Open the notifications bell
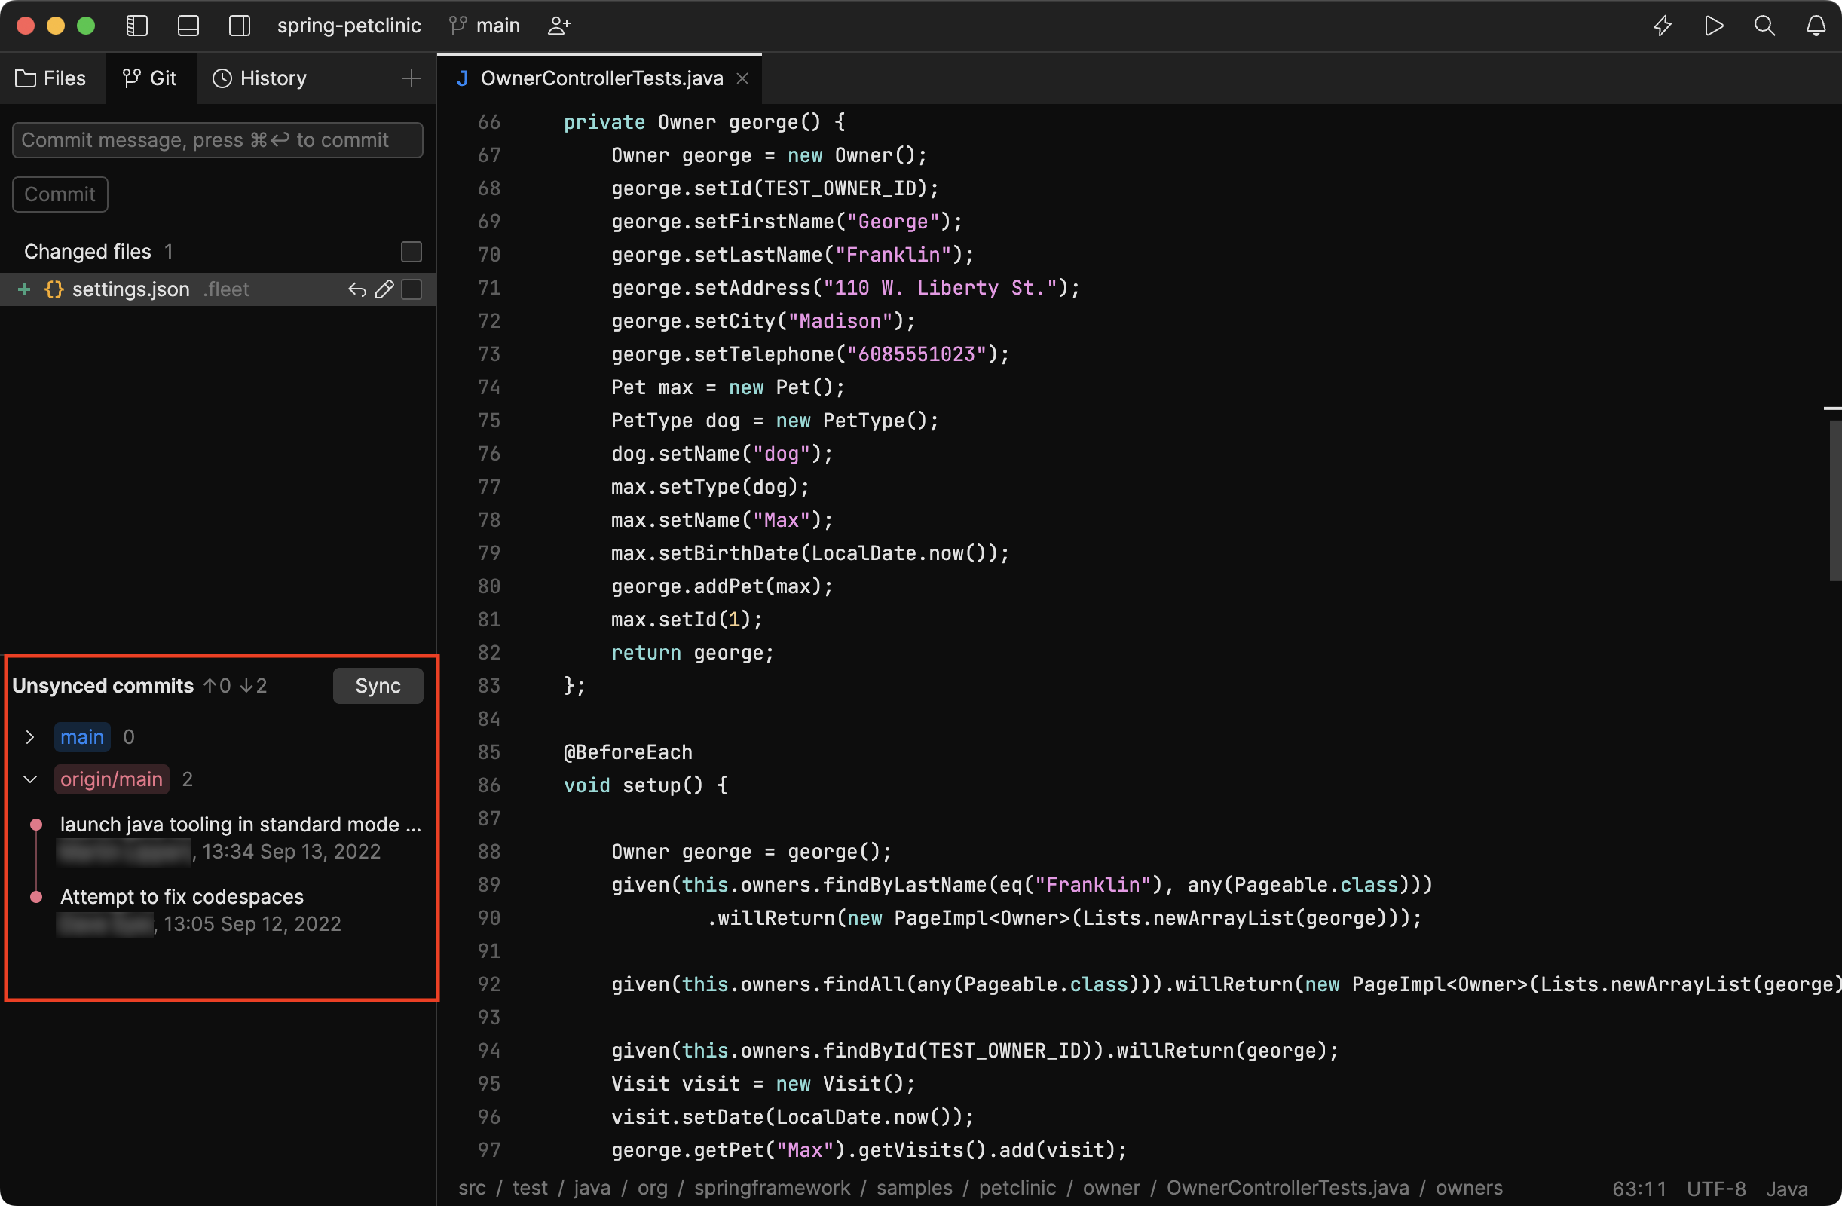 pos(1816,25)
